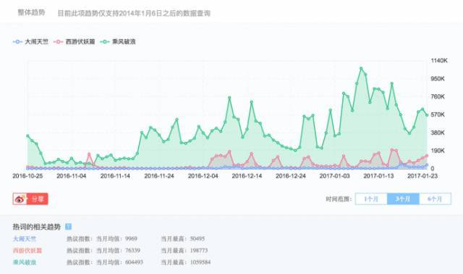Screen dimensions: 463x274
Task: Click the pink spike point in early November
Action: pyautogui.click(x=89, y=154)
